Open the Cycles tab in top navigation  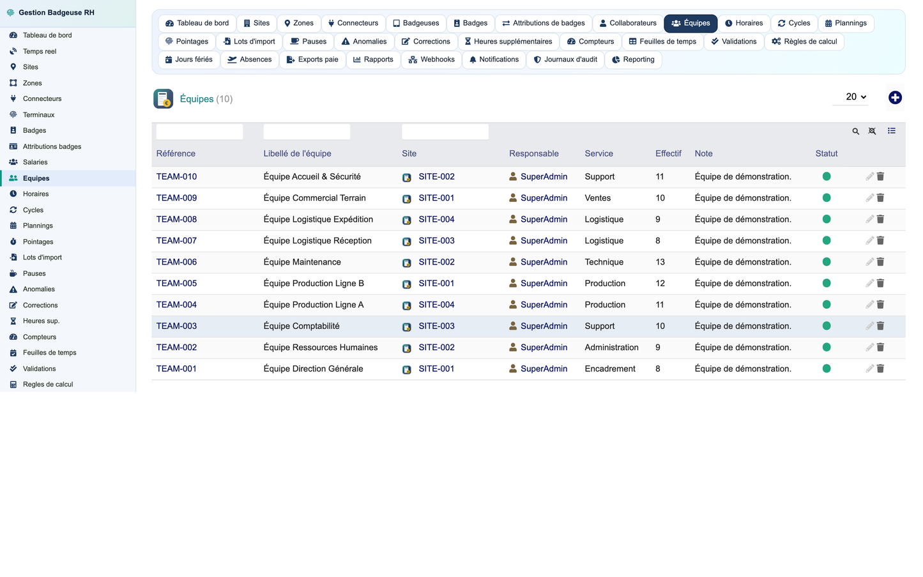[794, 23]
